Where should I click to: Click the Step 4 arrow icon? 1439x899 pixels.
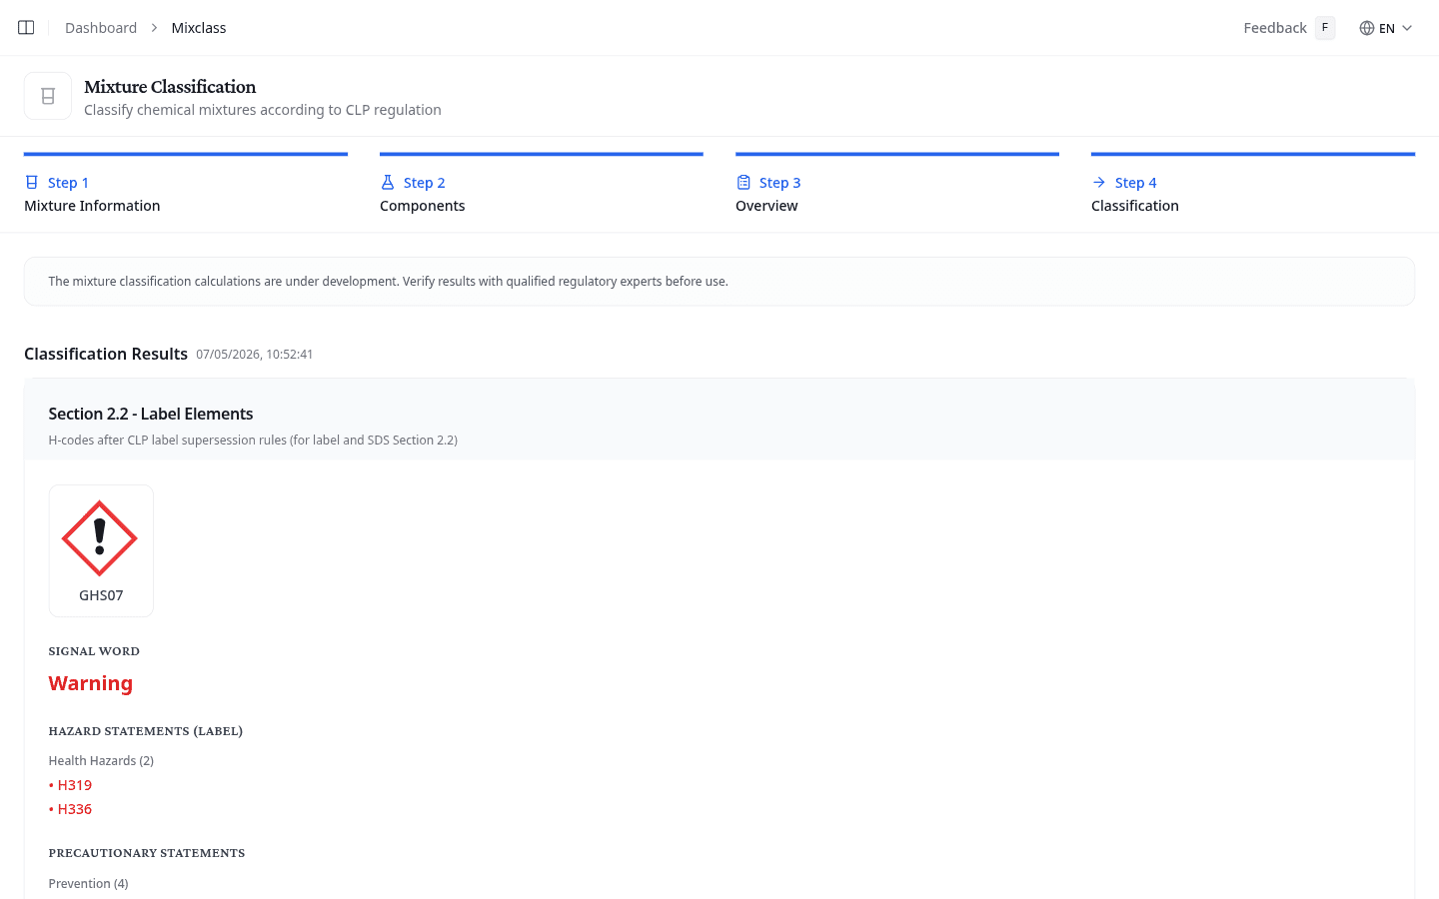click(x=1099, y=182)
